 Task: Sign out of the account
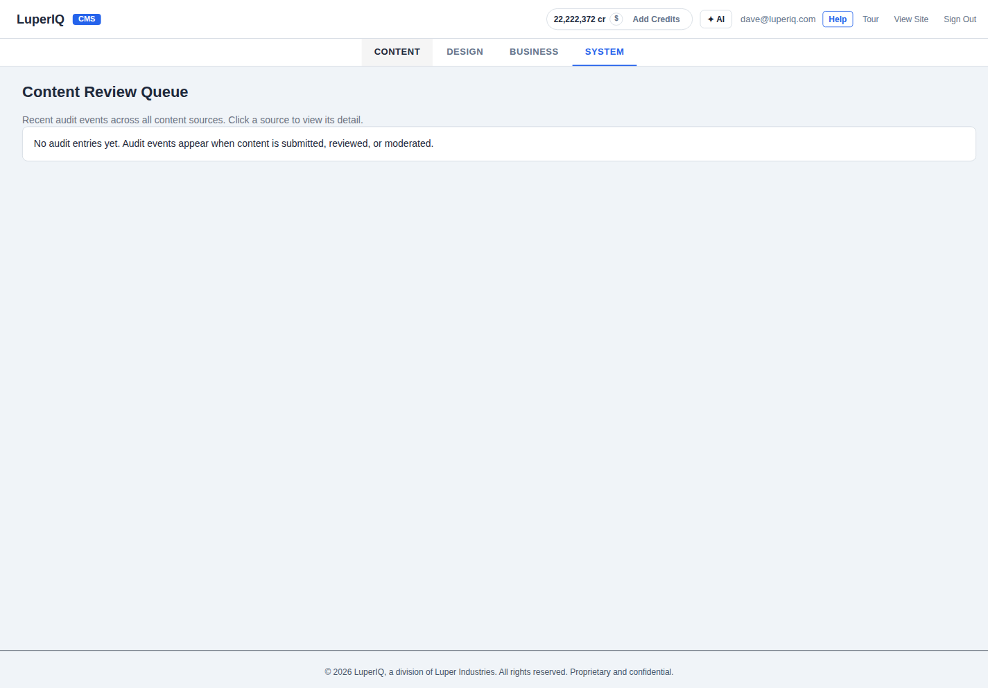click(960, 19)
